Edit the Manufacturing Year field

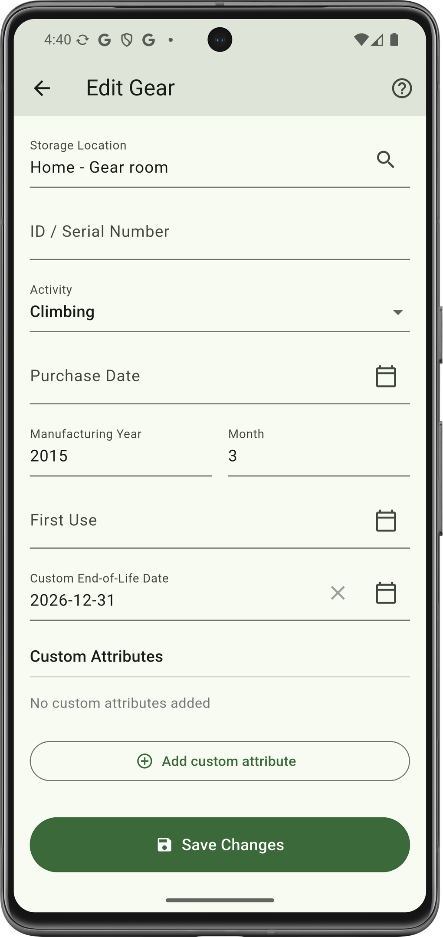coord(120,456)
